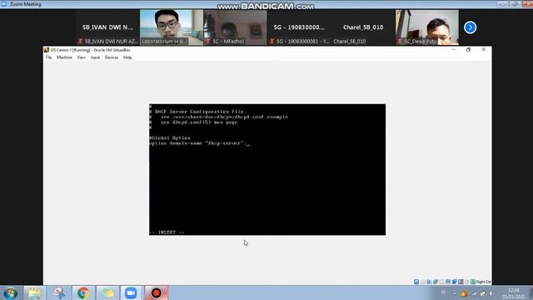This screenshot has width=533, height=300.
Task: Open VirtualBox hard disk activity indicator
Action: point(416,282)
